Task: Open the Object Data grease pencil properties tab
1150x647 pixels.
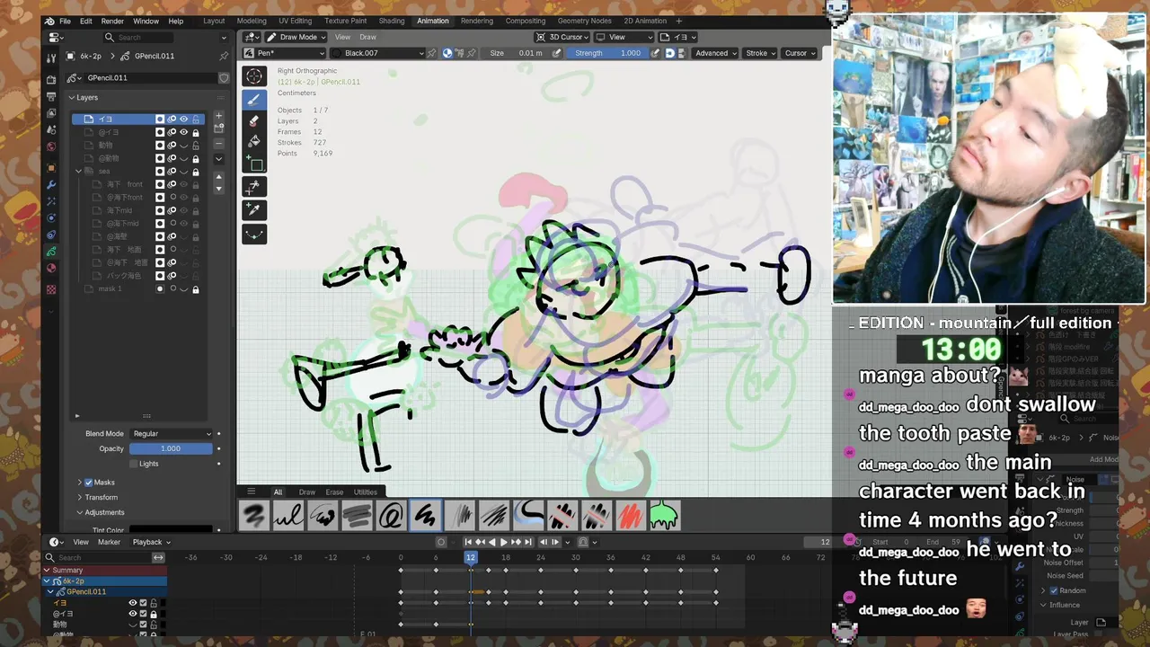Action: click(51, 251)
